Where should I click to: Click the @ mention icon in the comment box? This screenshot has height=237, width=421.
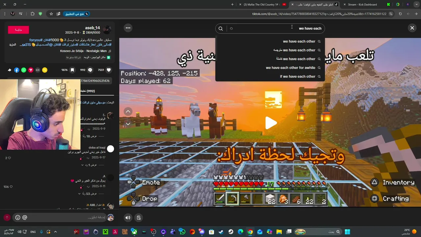pyautogui.click(x=25, y=218)
